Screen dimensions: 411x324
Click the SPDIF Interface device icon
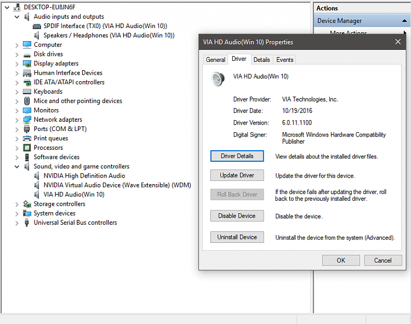[x=37, y=26]
